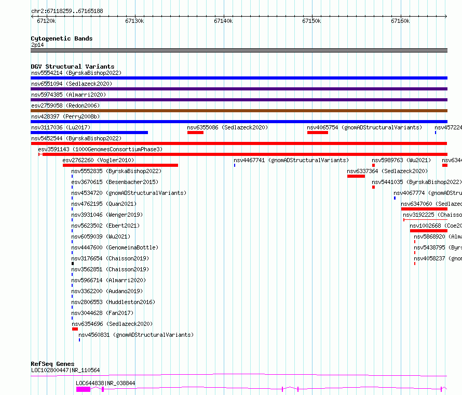
Task: Open esv3670615 (Besenbacher2015) label
Action: point(115,182)
